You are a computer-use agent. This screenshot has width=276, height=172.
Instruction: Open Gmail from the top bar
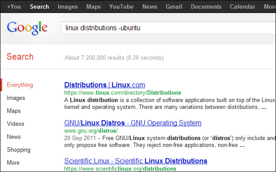[174, 6]
